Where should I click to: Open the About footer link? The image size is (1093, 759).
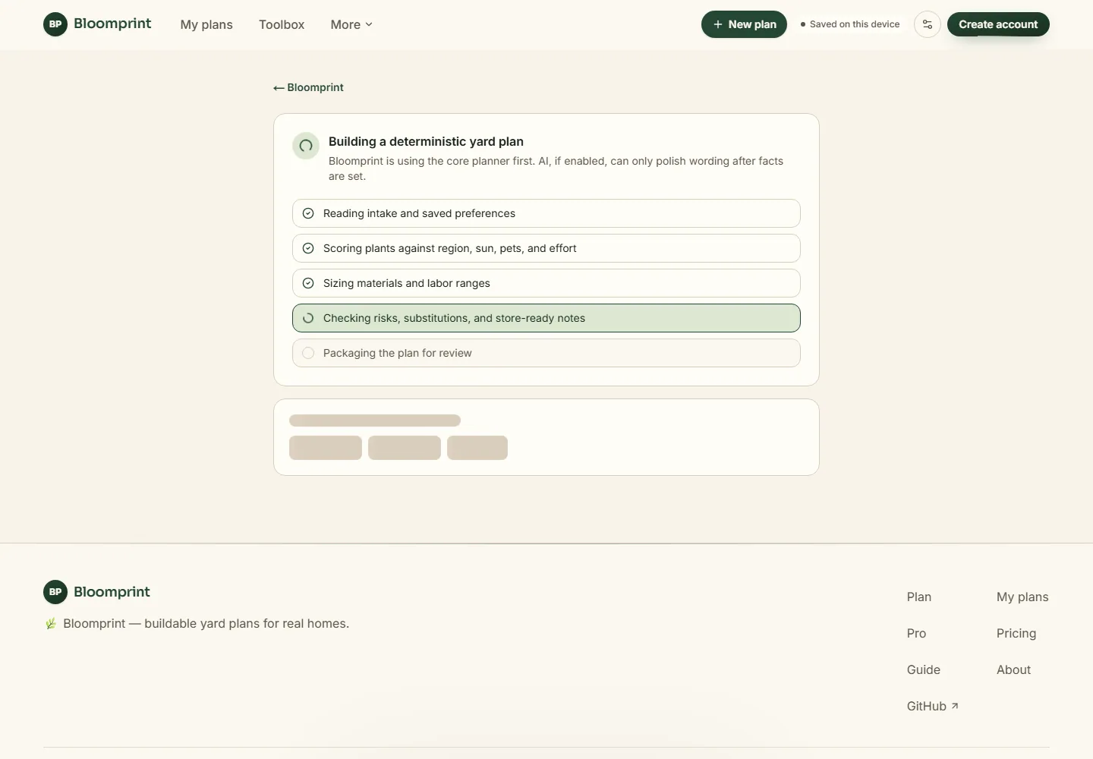[1013, 669]
